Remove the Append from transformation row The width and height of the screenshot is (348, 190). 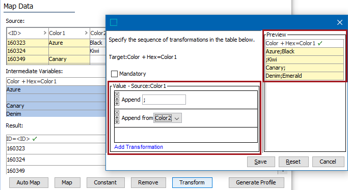(117, 113)
